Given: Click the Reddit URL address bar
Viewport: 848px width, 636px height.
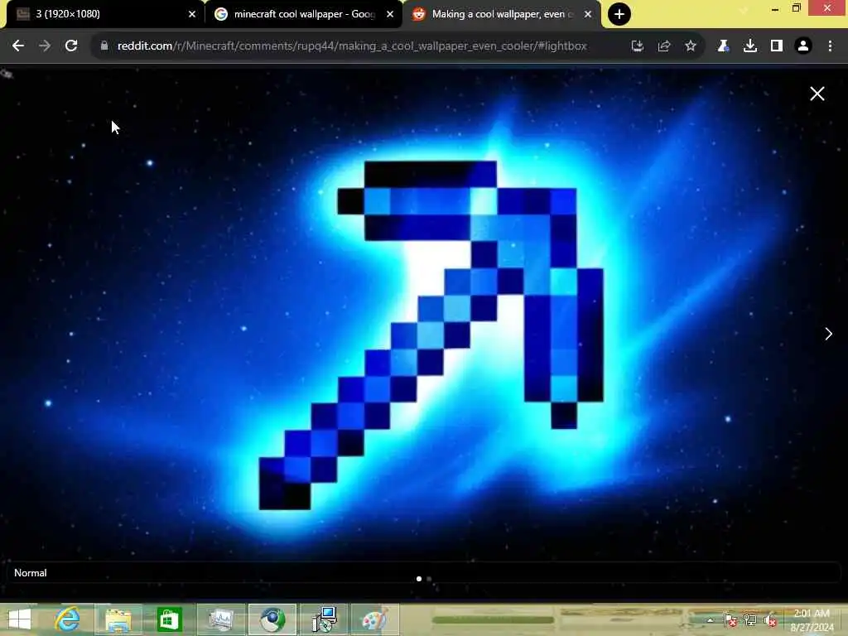Looking at the screenshot, I should pos(352,46).
